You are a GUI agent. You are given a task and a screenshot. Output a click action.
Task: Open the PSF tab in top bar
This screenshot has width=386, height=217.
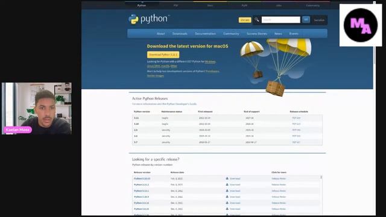click(x=176, y=5)
